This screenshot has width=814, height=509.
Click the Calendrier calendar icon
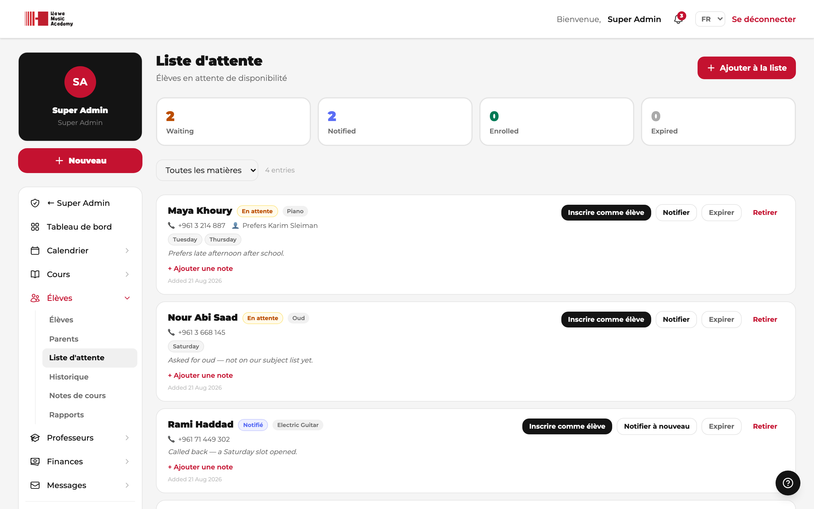(35, 251)
